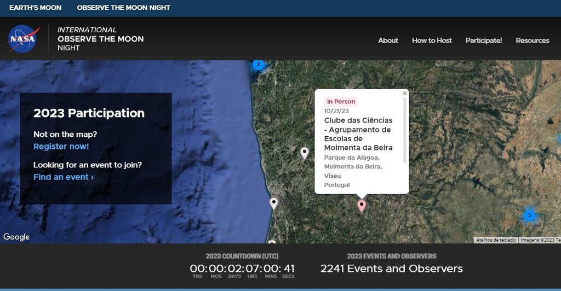Click the blue cluster marker labeled 3
The height and width of the screenshot is (291, 561).
(x=529, y=216)
